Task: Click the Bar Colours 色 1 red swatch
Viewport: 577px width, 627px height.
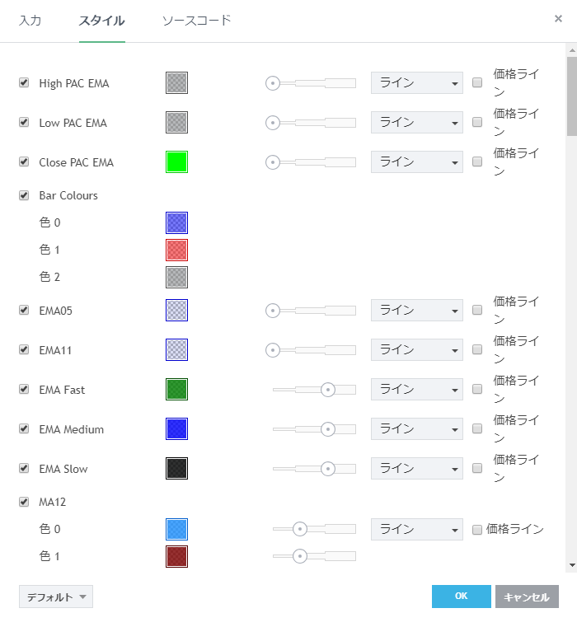Action: click(176, 250)
